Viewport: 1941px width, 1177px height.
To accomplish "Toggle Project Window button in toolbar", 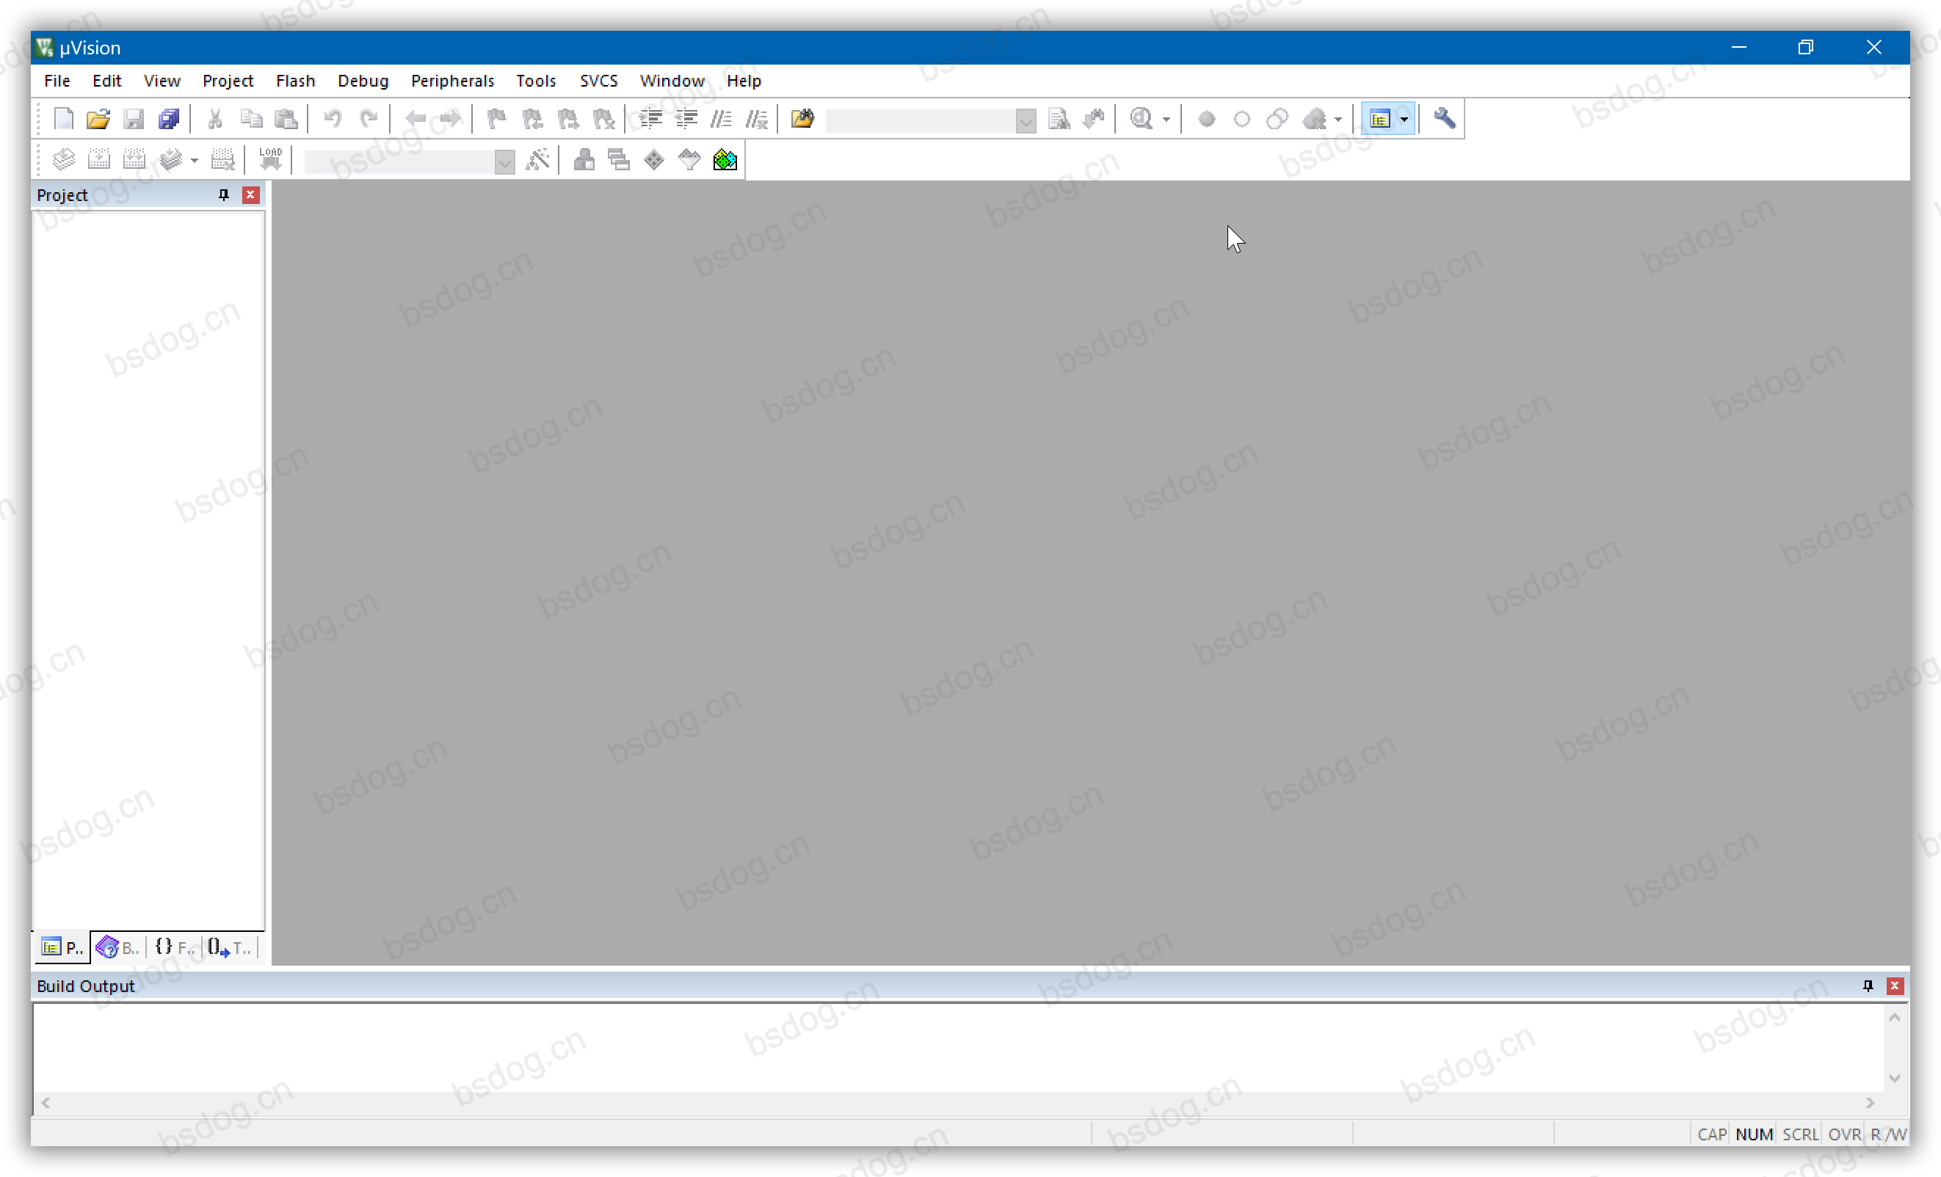I will point(1379,119).
